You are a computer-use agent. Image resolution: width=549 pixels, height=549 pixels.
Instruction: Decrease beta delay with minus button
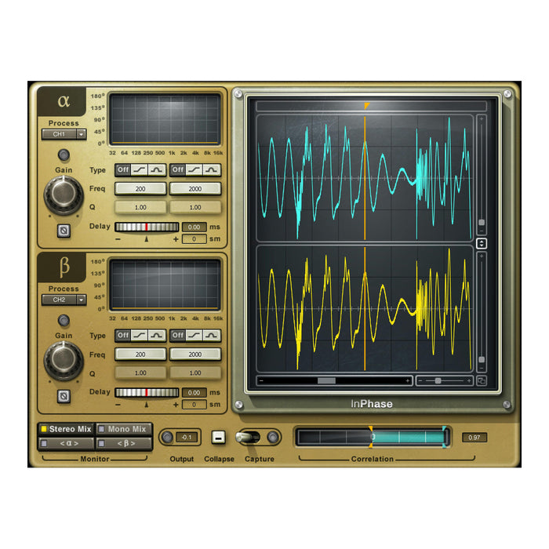pos(118,405)
